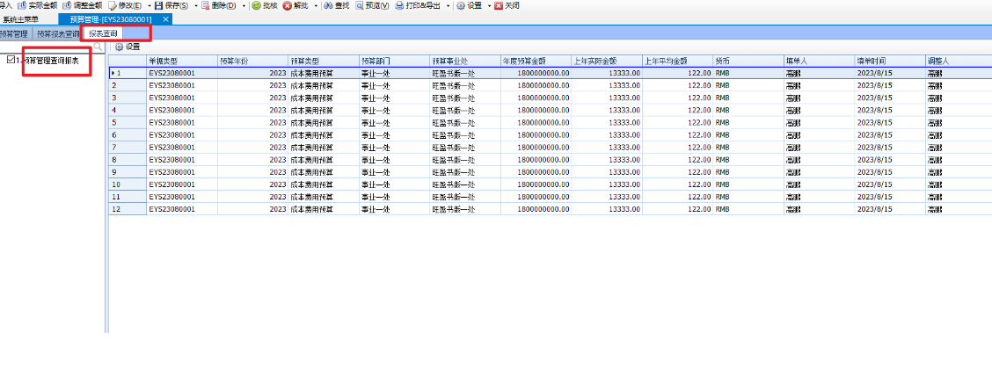This screenshot has height=369, width=992.
Task: Select row header number 1
Action: pyautogui.click(x=128, y=73)
